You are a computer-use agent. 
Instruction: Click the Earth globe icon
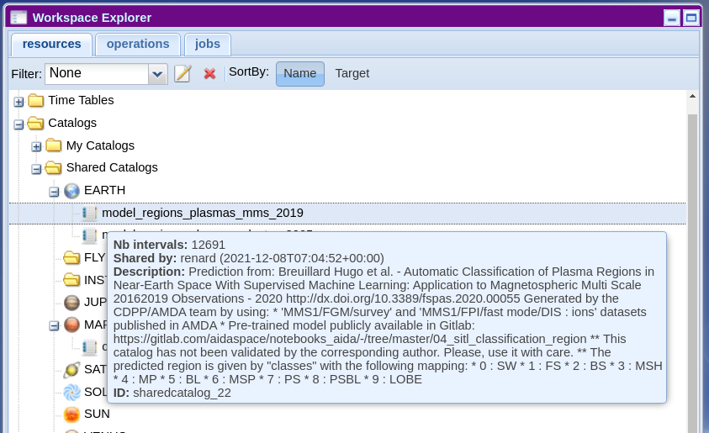[x=71, y=191]
